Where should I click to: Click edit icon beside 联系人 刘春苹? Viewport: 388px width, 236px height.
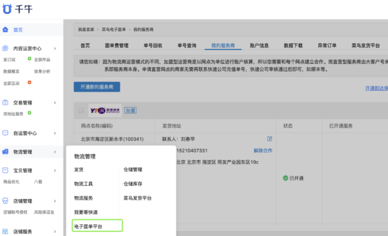point(270,139)
